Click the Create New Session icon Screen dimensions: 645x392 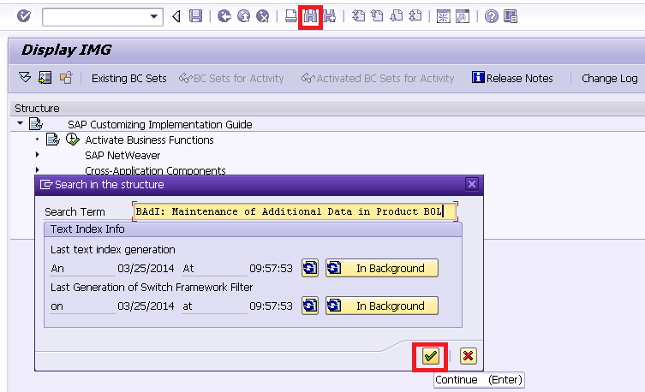[x=443, y=16]
